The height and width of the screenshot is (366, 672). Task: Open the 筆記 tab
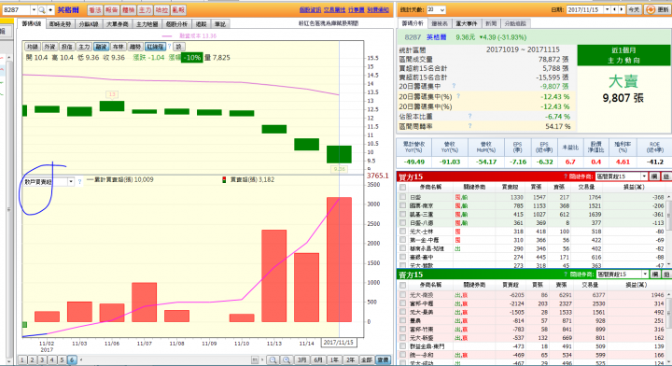pos(220,24)
